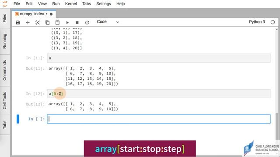Open the View menu
The image size is (280, 157).
(42, 4)
